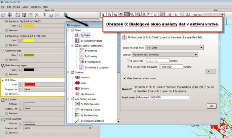Click the open folder icon in Layer List toolbar
This screenshot has height=138, width=232.
point(3,15)
